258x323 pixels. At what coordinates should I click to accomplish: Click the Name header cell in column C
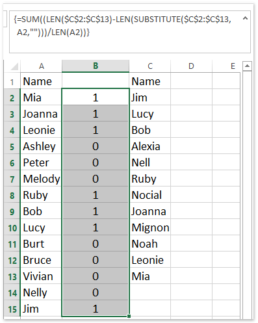coord(150,81)
